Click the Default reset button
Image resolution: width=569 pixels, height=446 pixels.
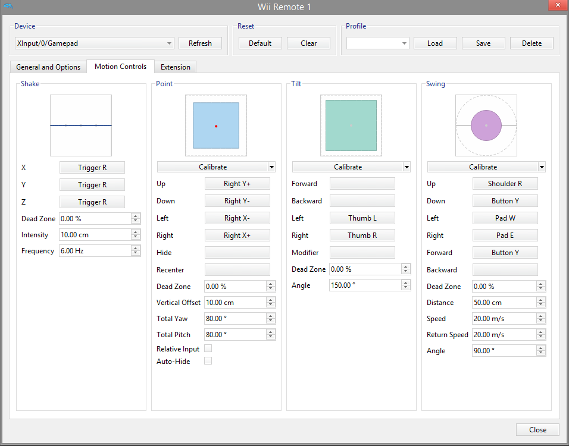click(x=260, y=43)
